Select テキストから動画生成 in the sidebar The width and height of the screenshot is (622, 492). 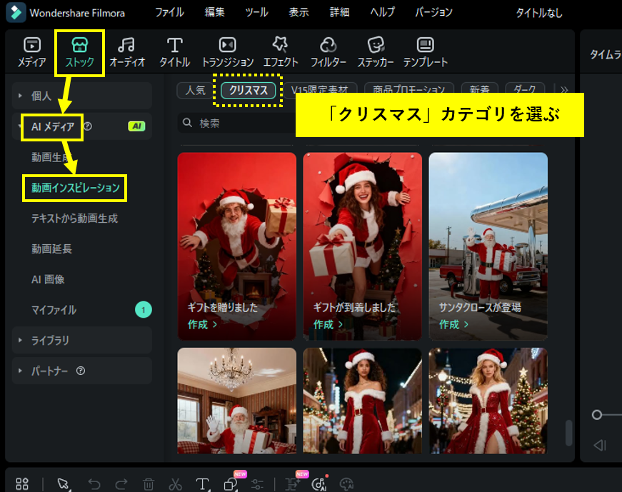(74, 218)
